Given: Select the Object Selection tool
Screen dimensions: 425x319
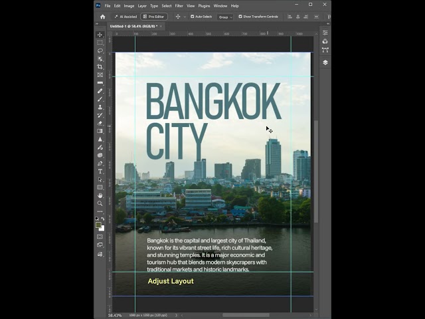Looking at the screenshot, I should click(x=100, y=59).
